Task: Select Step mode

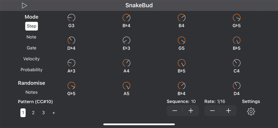Action: (x=31, y=26)
